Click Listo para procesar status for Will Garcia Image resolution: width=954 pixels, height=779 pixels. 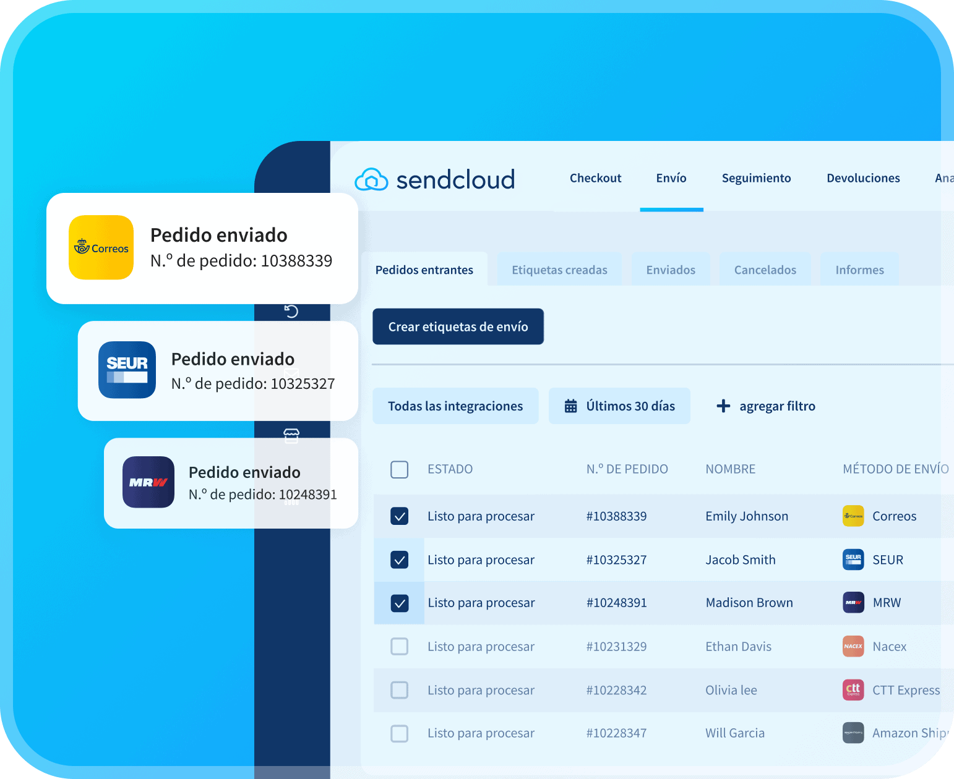point(481,733)
